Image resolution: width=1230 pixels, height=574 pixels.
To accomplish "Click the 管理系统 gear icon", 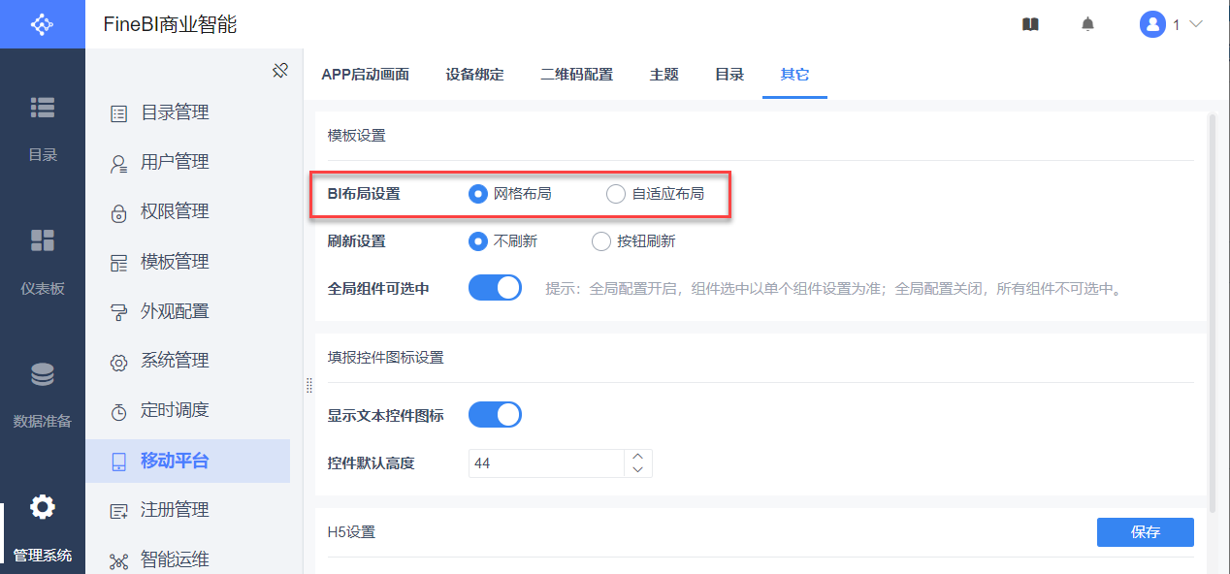I will (x=42, y=507).
